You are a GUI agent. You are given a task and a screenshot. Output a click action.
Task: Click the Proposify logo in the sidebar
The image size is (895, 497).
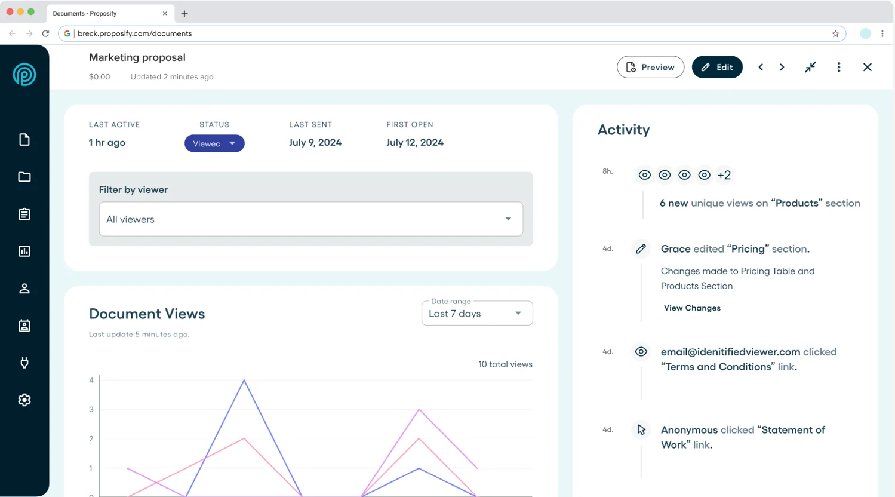pyautogui.click(x=24, y=75)
